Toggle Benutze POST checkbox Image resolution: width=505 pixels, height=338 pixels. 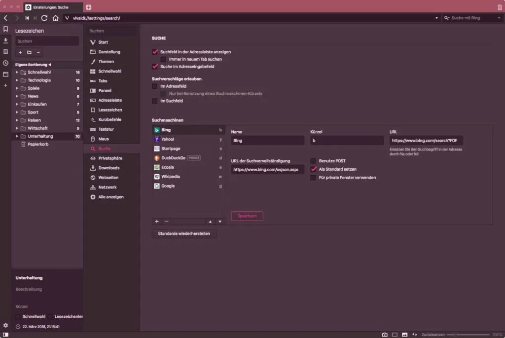313,161
